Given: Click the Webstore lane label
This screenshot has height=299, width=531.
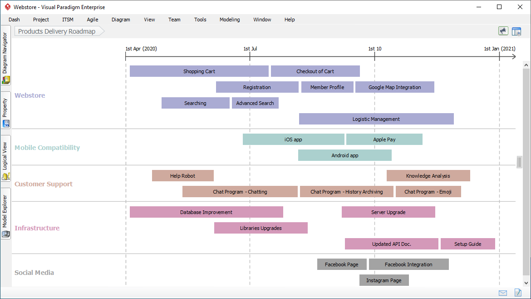Looking at the screenshot, I should (29, 95).
